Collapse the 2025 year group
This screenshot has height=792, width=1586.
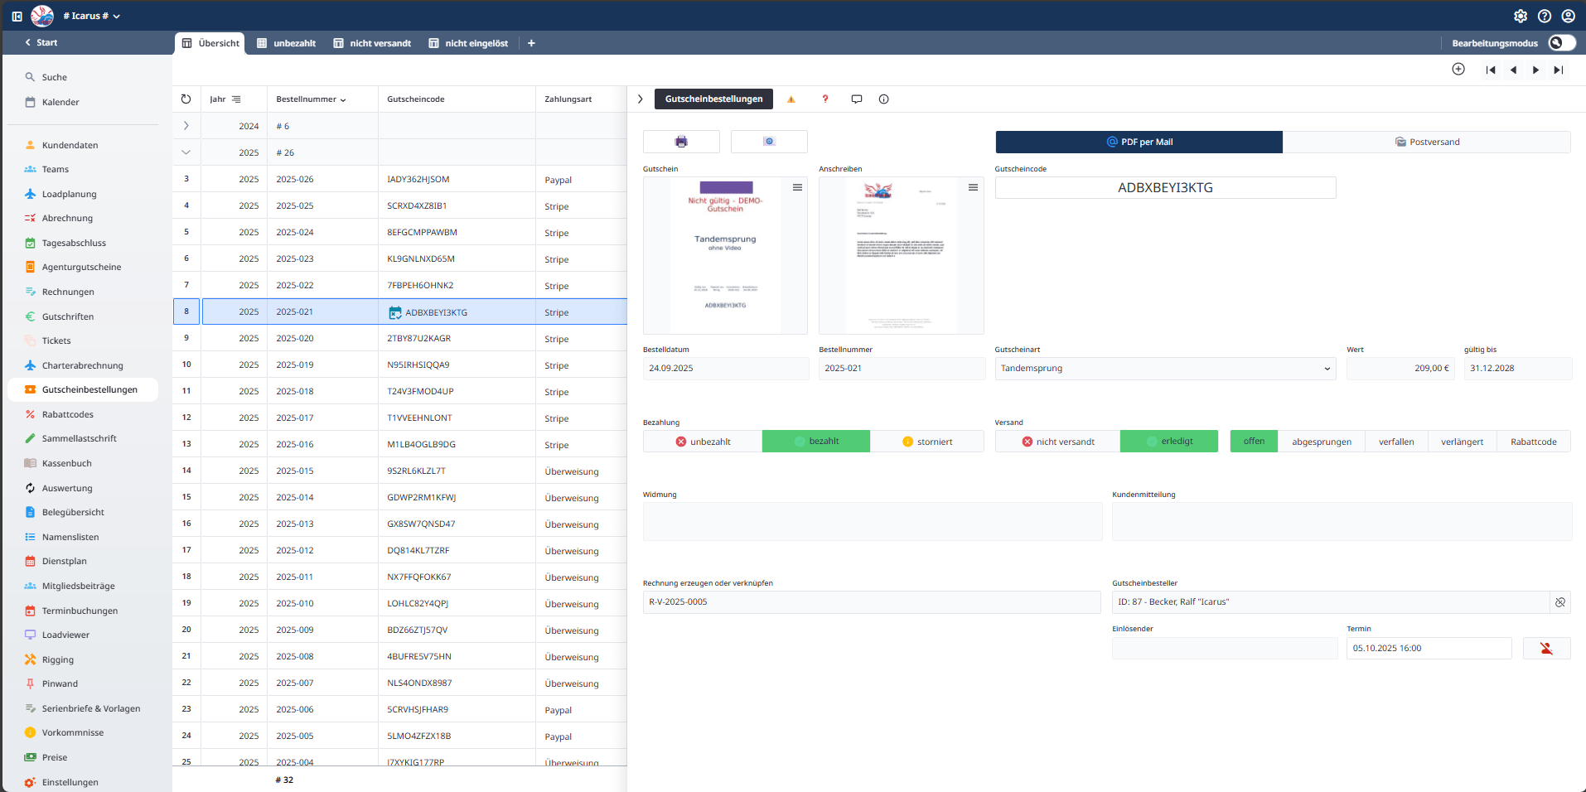click(x=186, y=152)
